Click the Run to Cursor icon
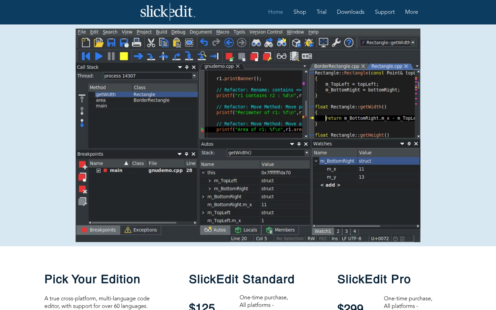This screenshot has height=310, width=496. [x=214, y=56]
